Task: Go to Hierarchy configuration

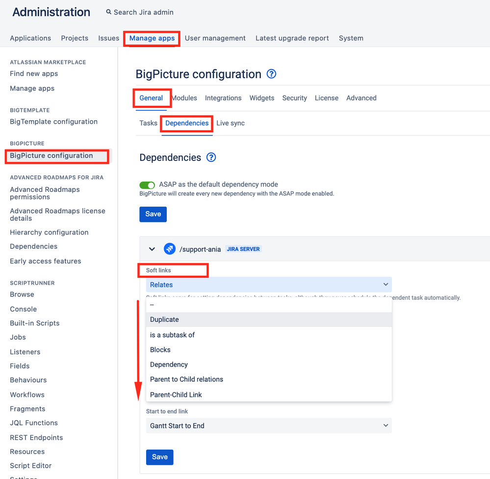Action: coord(49,232)
